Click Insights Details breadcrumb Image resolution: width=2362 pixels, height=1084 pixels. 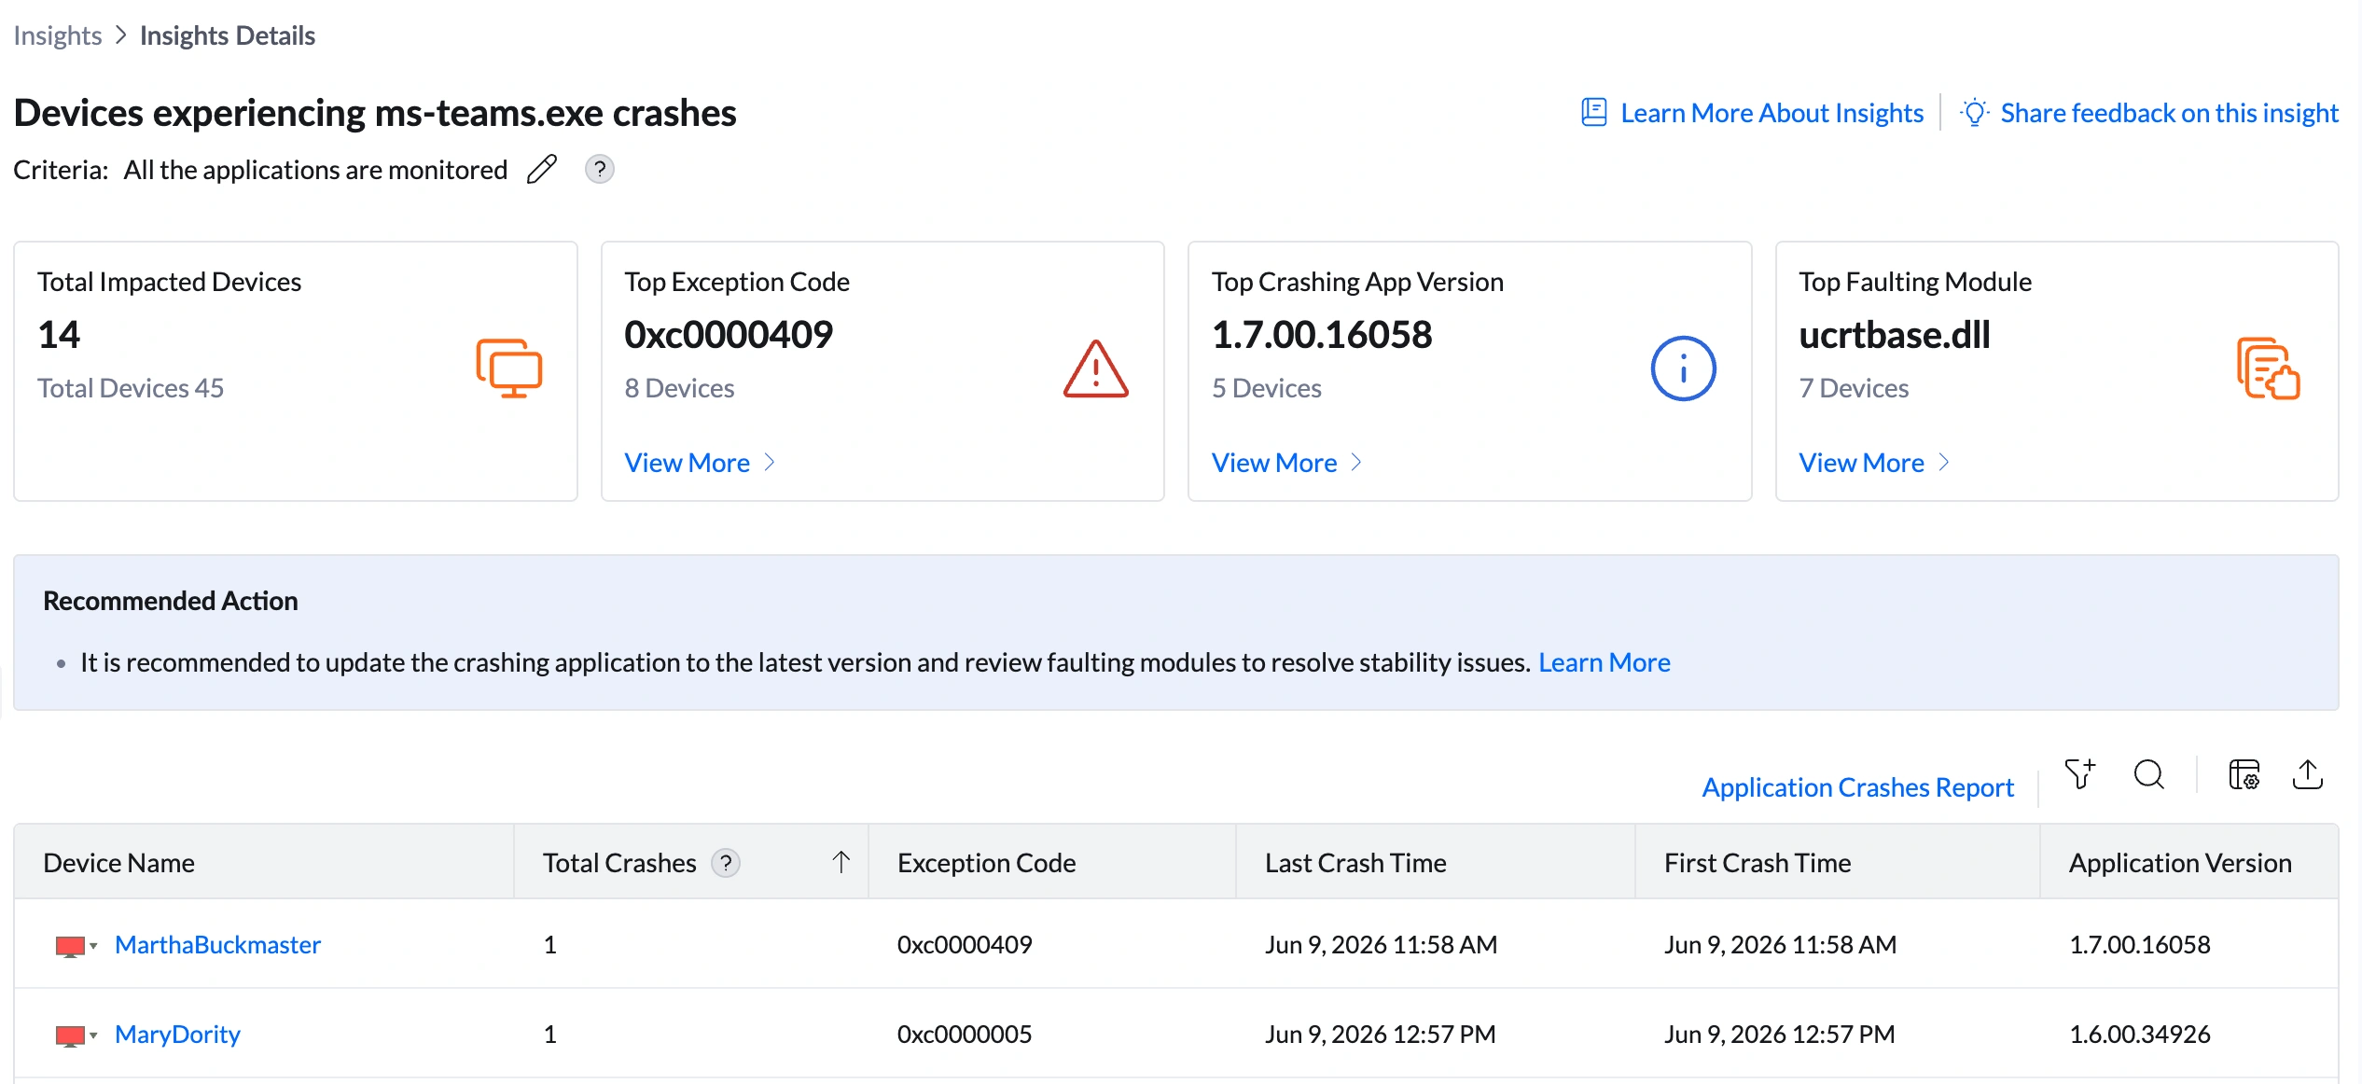point(228,35)
